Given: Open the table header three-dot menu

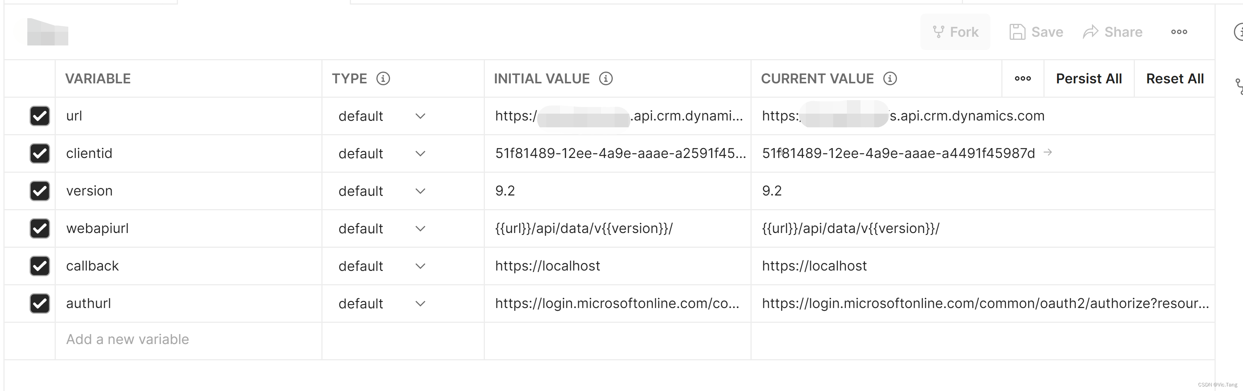Looking at the screenshot, I should (1023, 78).
